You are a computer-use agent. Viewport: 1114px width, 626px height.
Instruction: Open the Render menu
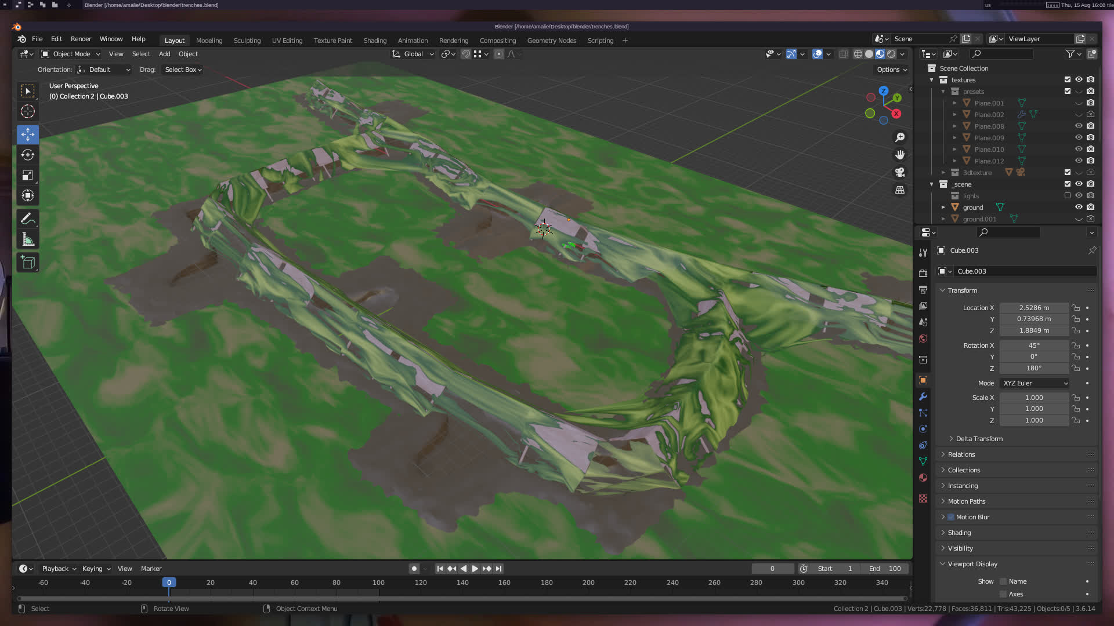81,39
